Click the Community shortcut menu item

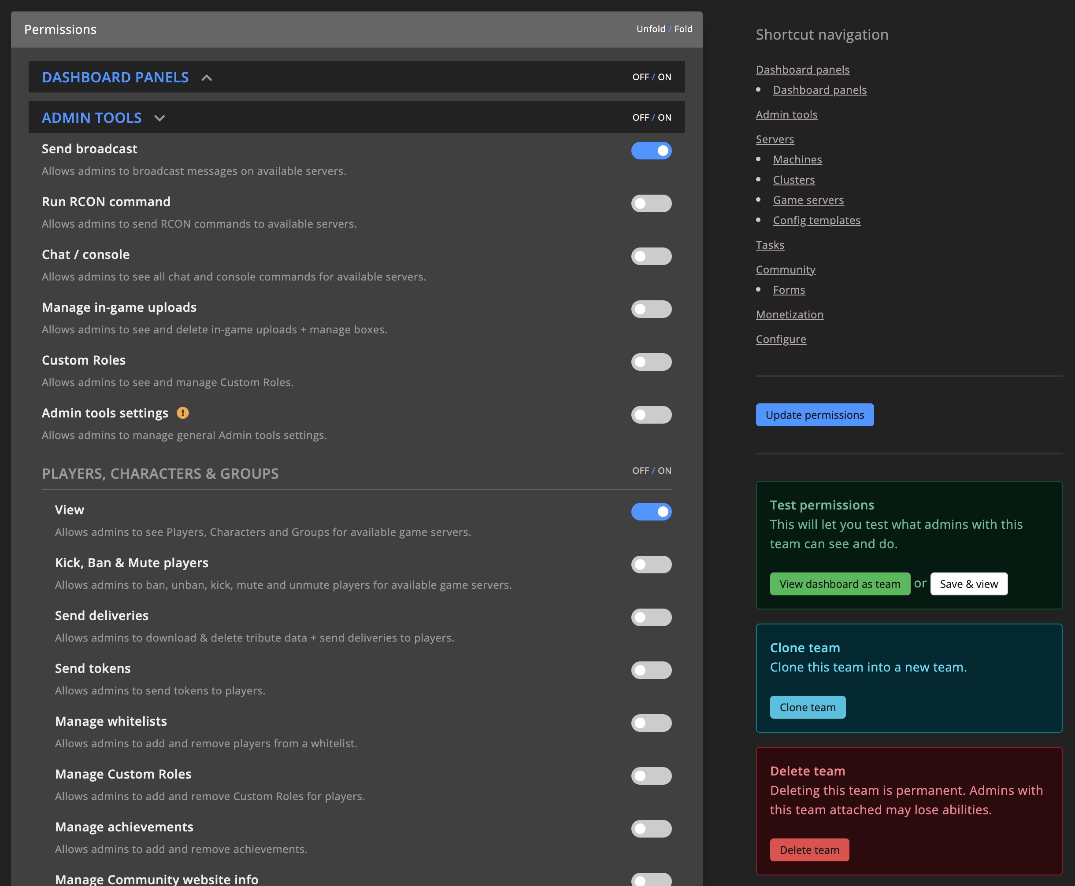[x=786, y=269]
